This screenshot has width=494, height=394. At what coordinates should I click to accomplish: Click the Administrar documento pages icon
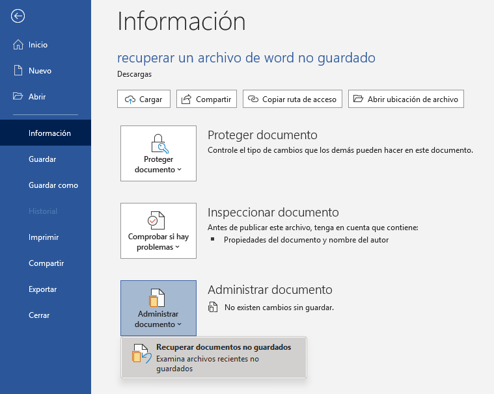(x=157, y=298)
